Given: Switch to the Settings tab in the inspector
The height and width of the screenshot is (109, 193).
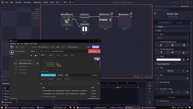Looking at the screenshot, I should tap(179, 23).
